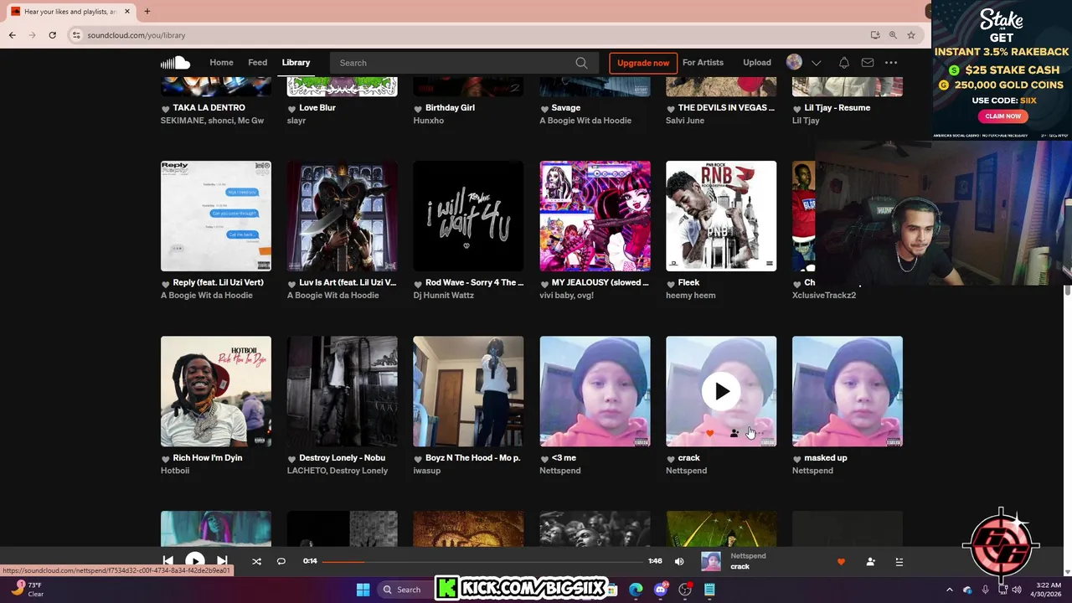1072x603 pixels.
Task: Click the search magnifier icon
Action: point(581,63)
